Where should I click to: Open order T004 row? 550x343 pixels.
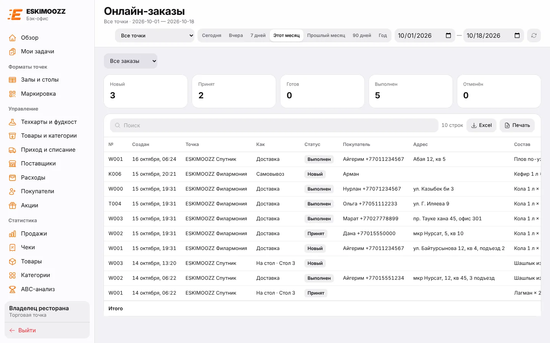(322, 204)
